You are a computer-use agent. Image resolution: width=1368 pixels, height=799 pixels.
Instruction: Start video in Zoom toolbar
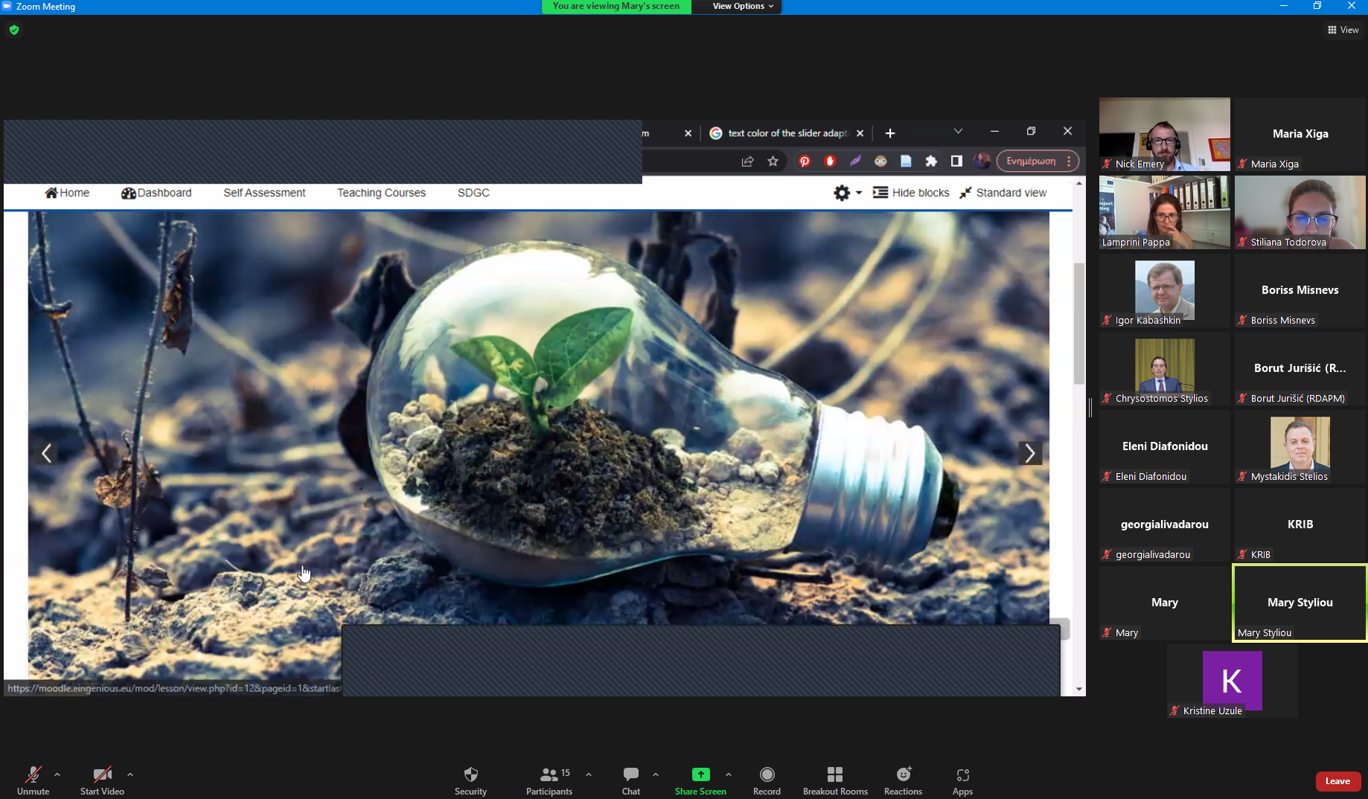coord(102,780)
